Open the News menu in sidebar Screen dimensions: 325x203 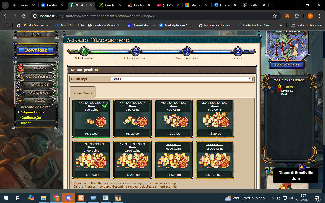(36, 68)
